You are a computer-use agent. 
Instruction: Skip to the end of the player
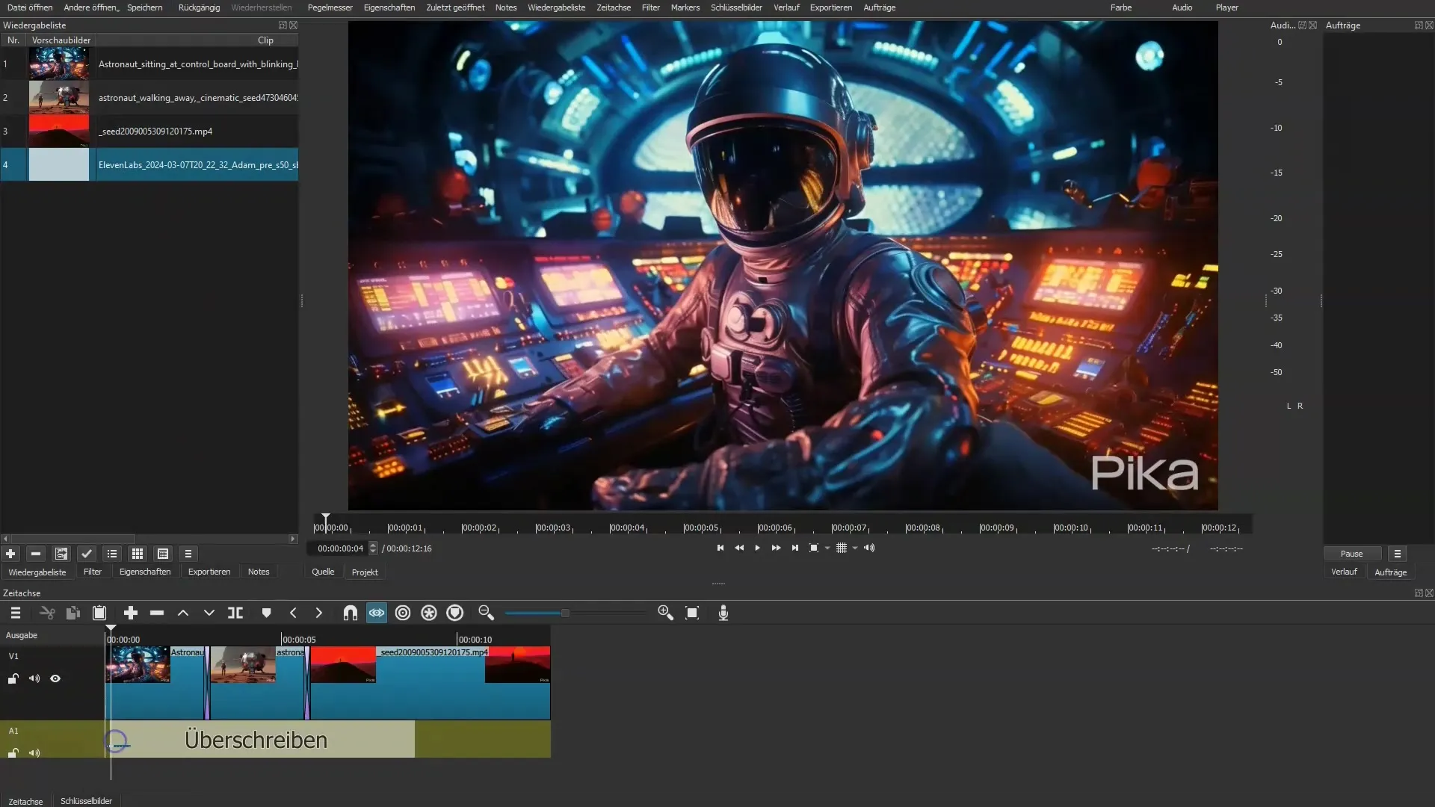coord(795,548)
